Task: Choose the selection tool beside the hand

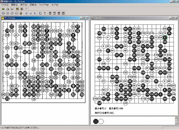Action: coord(40,13)
